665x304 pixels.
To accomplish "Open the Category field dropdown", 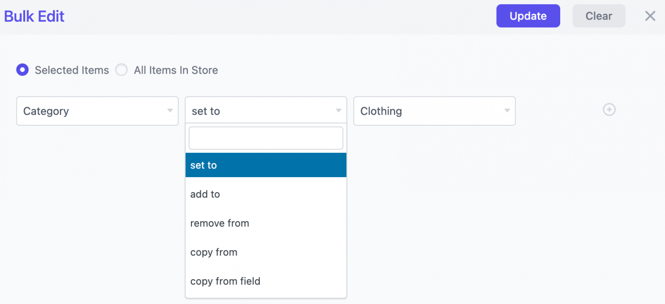I will point(97,111).
